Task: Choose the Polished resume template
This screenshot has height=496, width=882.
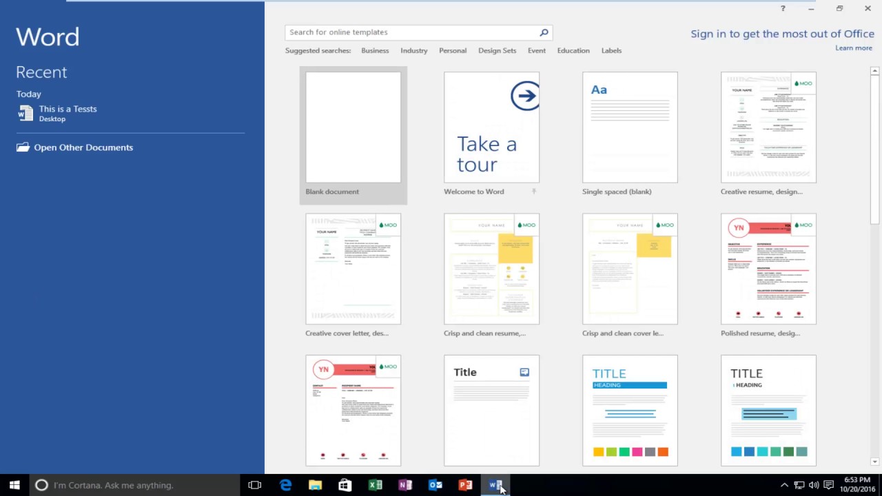Action: pyautogui.click(x=768, y=269)
